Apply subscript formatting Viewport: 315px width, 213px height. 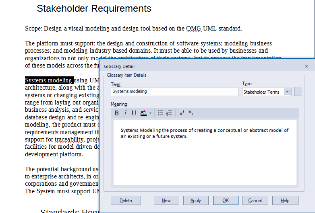191,113
